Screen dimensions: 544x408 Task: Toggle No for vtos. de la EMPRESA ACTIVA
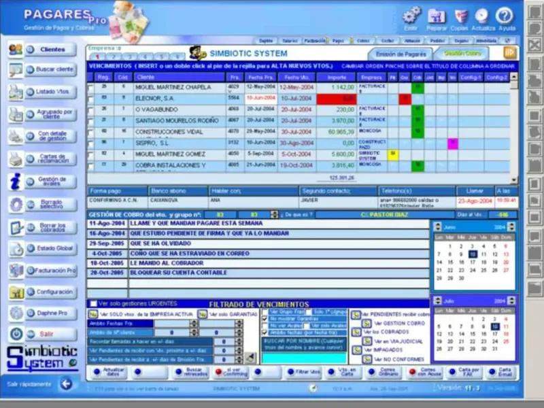click(93, 314)
